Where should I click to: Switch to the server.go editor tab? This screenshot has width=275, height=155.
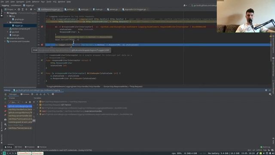click(x=113, y=9)
